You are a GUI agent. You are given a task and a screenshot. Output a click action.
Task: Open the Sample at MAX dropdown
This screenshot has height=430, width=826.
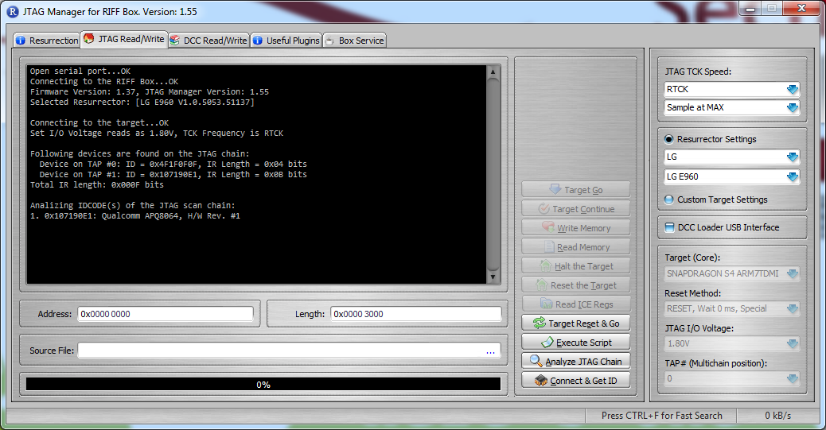click(x=793, y=107)
